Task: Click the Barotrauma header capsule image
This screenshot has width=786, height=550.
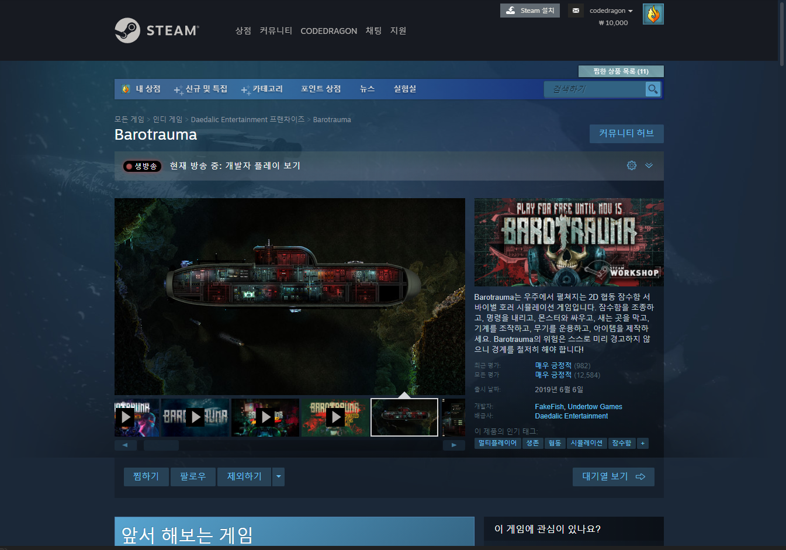Action: tap(569, 242)
